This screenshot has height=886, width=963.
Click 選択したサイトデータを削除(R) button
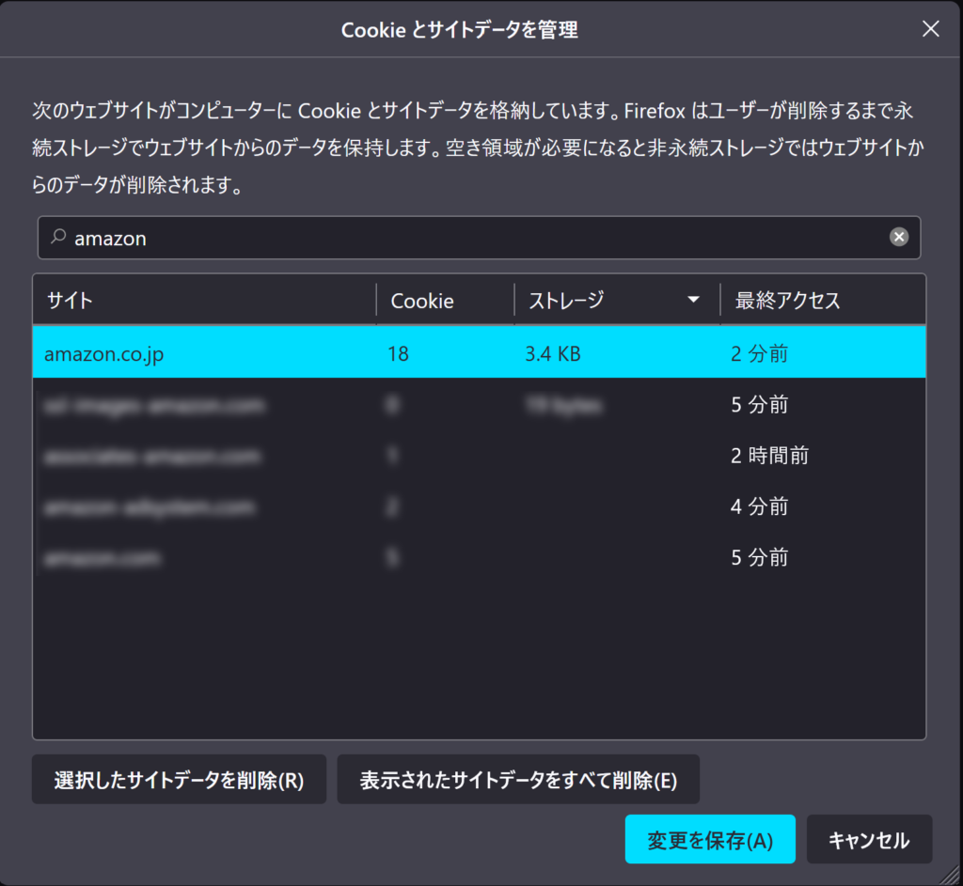(179, 779)
